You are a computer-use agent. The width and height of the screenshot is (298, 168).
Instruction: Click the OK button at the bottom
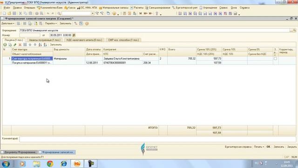(x=268, y=147)
